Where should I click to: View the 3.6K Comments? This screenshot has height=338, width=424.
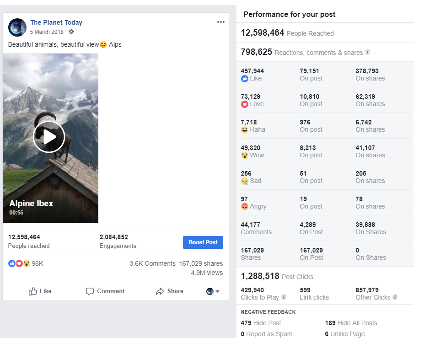152,263
